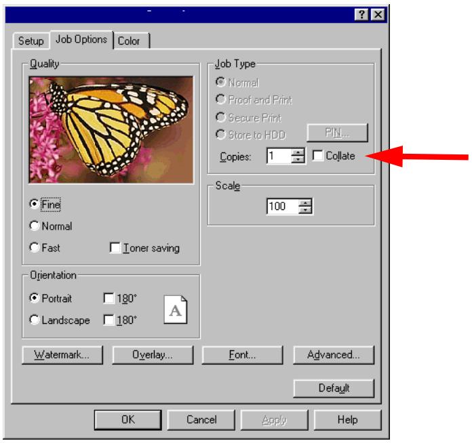472x443 pixels.
Task: Click the butterfly quality preview image
Action: tap(111, 129)
